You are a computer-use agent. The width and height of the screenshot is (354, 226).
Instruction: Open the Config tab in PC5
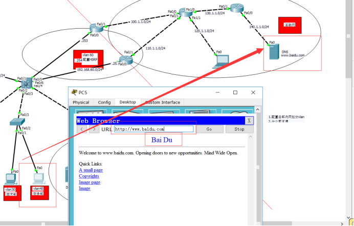pyautogui.click(x=104, y=102)
